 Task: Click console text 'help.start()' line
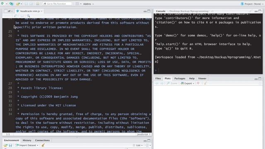click(x=203, y=44)
